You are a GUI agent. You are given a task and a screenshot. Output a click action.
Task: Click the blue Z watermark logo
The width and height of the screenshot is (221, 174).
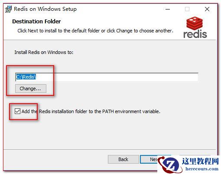[x=170, y=165]
